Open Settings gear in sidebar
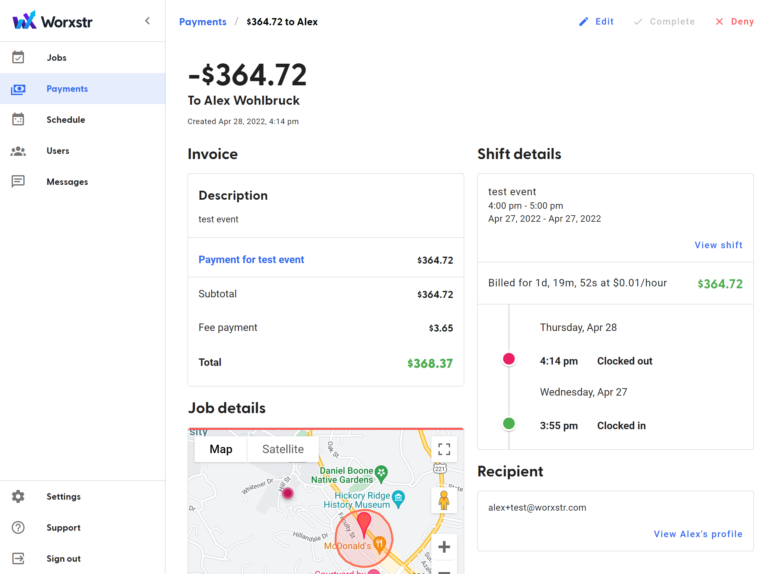776x574 pixels. (18, 496)
